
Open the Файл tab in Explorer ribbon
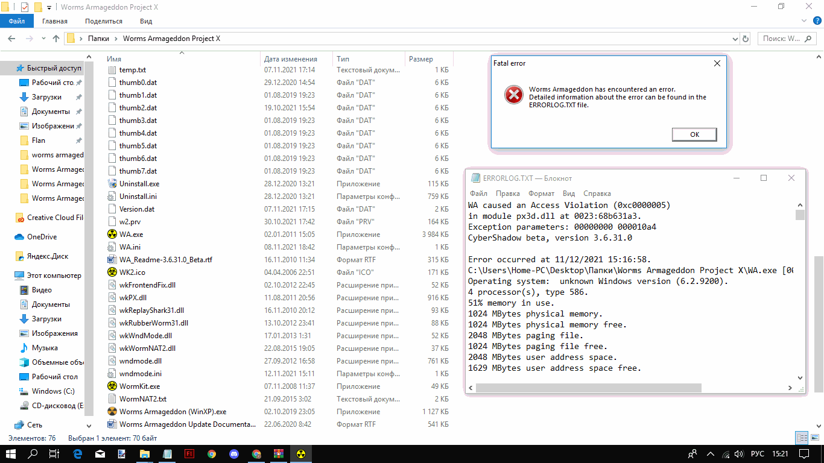(x=17, y=21)
